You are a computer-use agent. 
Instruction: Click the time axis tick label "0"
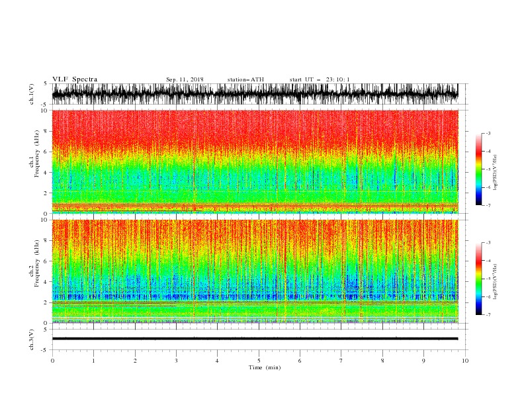(x=52, y=361)
